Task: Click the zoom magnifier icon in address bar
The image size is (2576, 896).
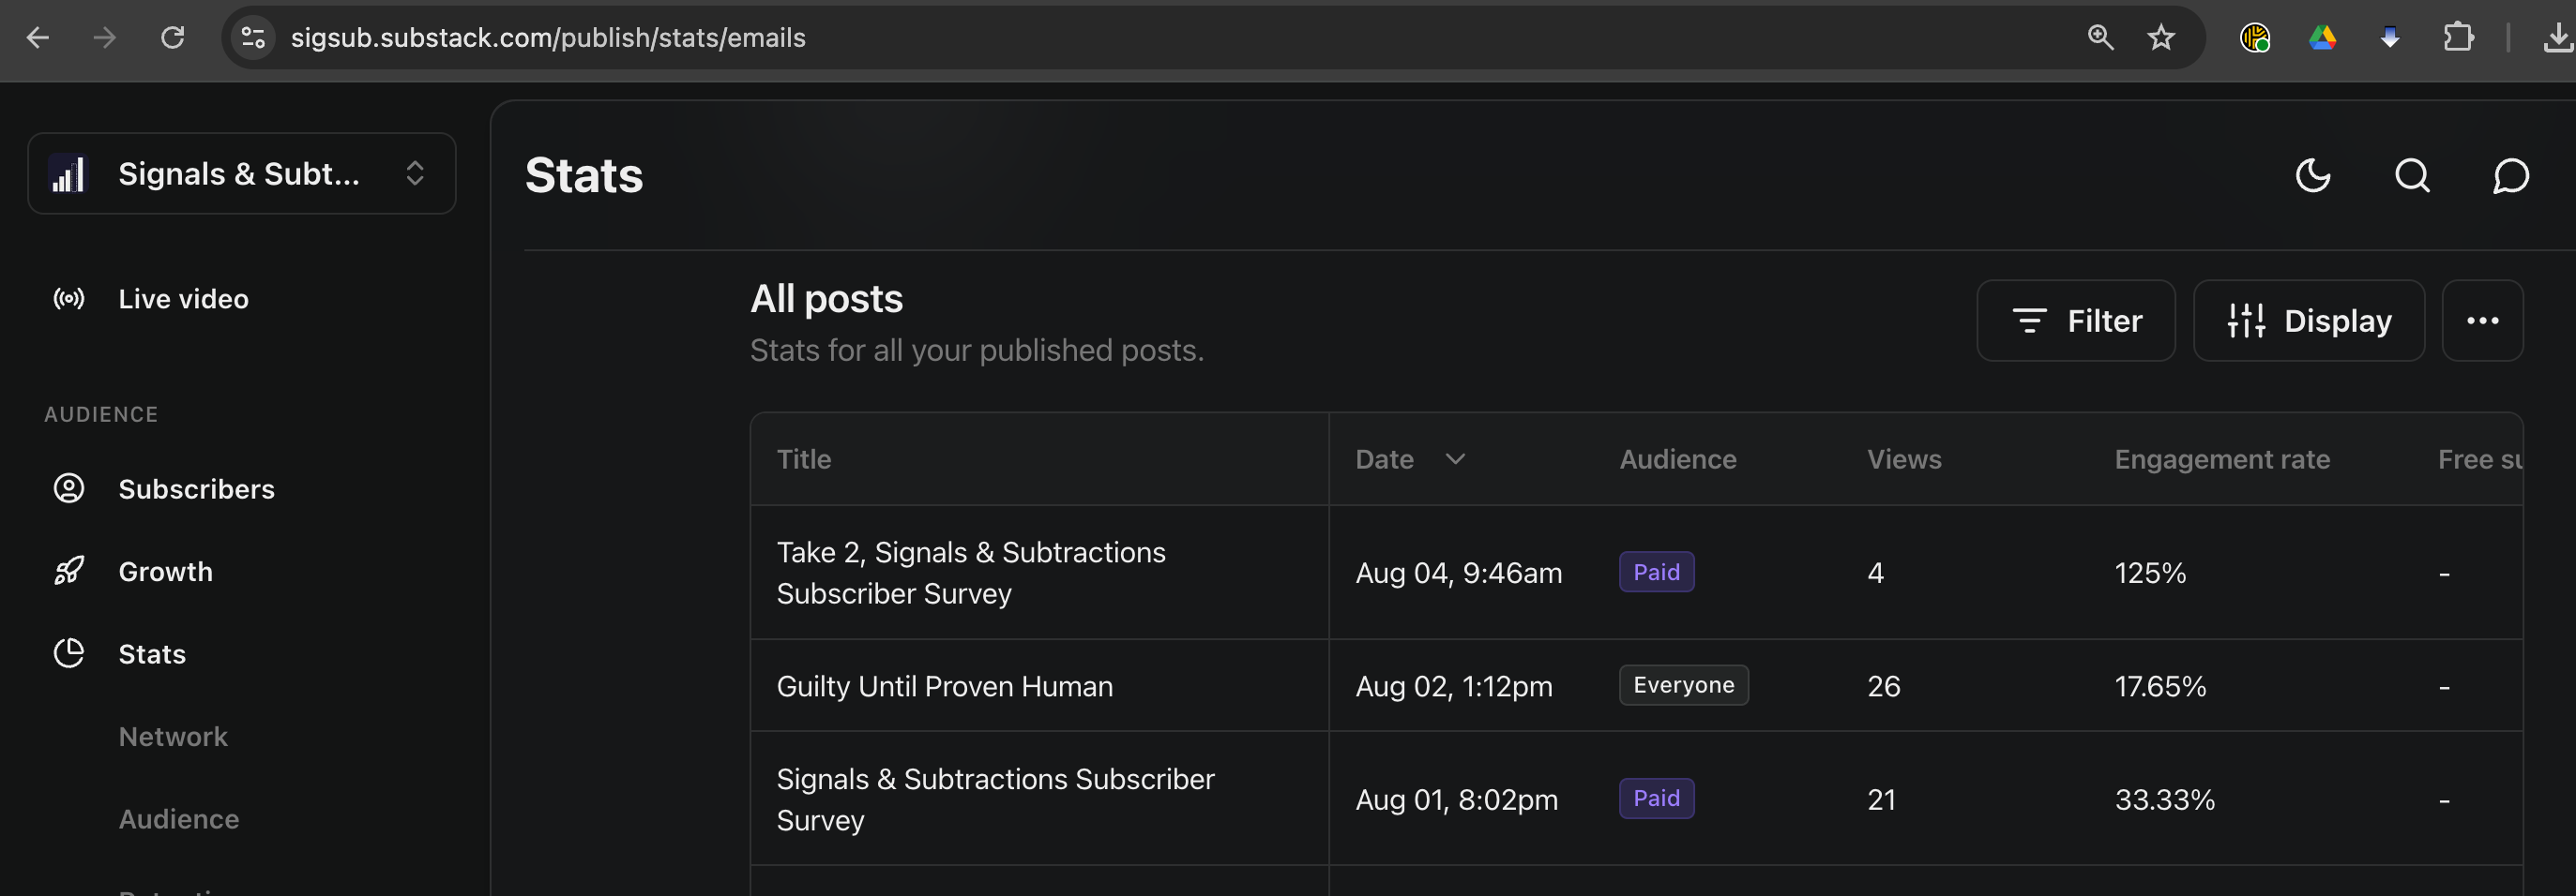Action: [x=2100, y=37]
